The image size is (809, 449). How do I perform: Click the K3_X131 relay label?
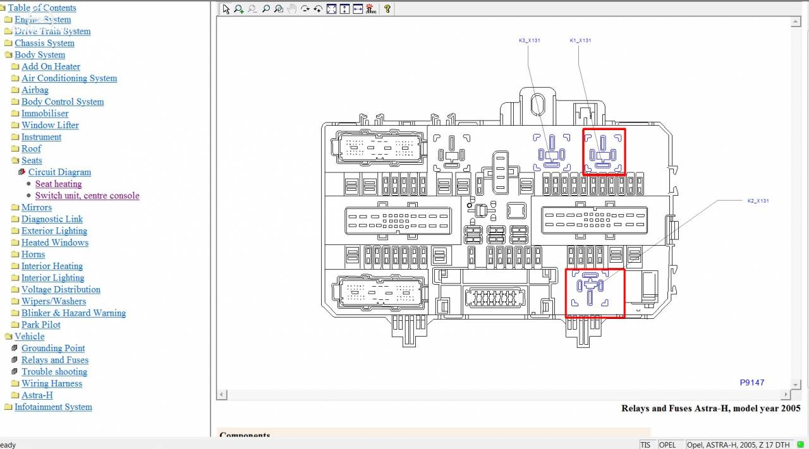point(530,40)
